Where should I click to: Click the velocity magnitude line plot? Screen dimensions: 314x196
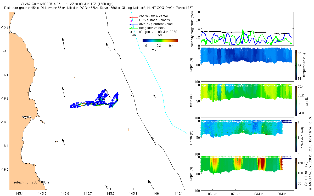pyautogui.click(x=247, y=29)
